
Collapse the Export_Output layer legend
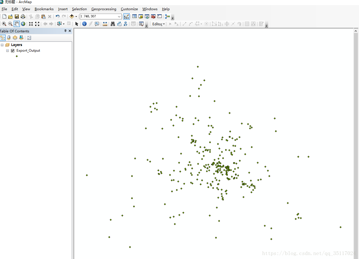(7, 51)
